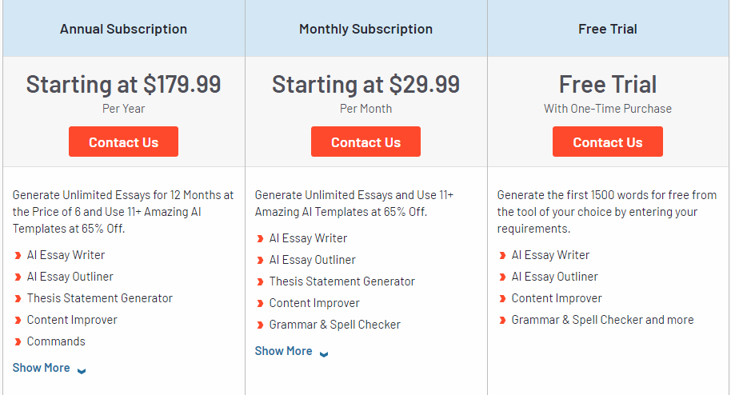Select the Annual Subscription header
731x395 pixels.
tap(123, 29)
